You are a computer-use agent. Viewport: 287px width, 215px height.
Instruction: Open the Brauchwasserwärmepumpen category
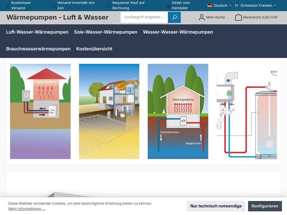point(38,49)
